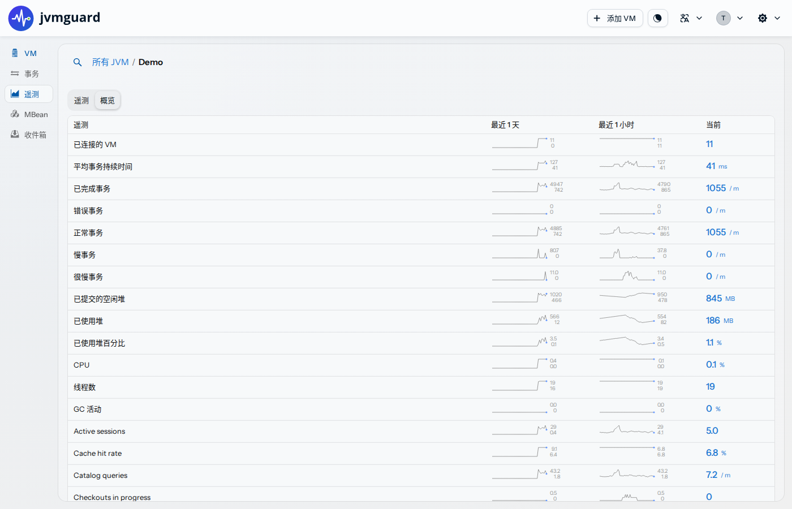Open the Active sessions row
792x509 pixels.
point(421,432)
